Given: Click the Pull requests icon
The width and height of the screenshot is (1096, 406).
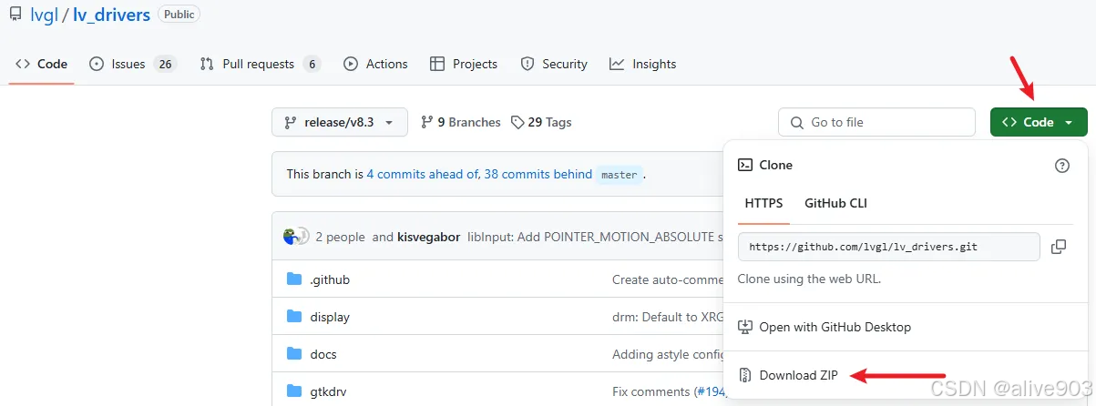Looking at the screenshot, I should click(207, 64).
